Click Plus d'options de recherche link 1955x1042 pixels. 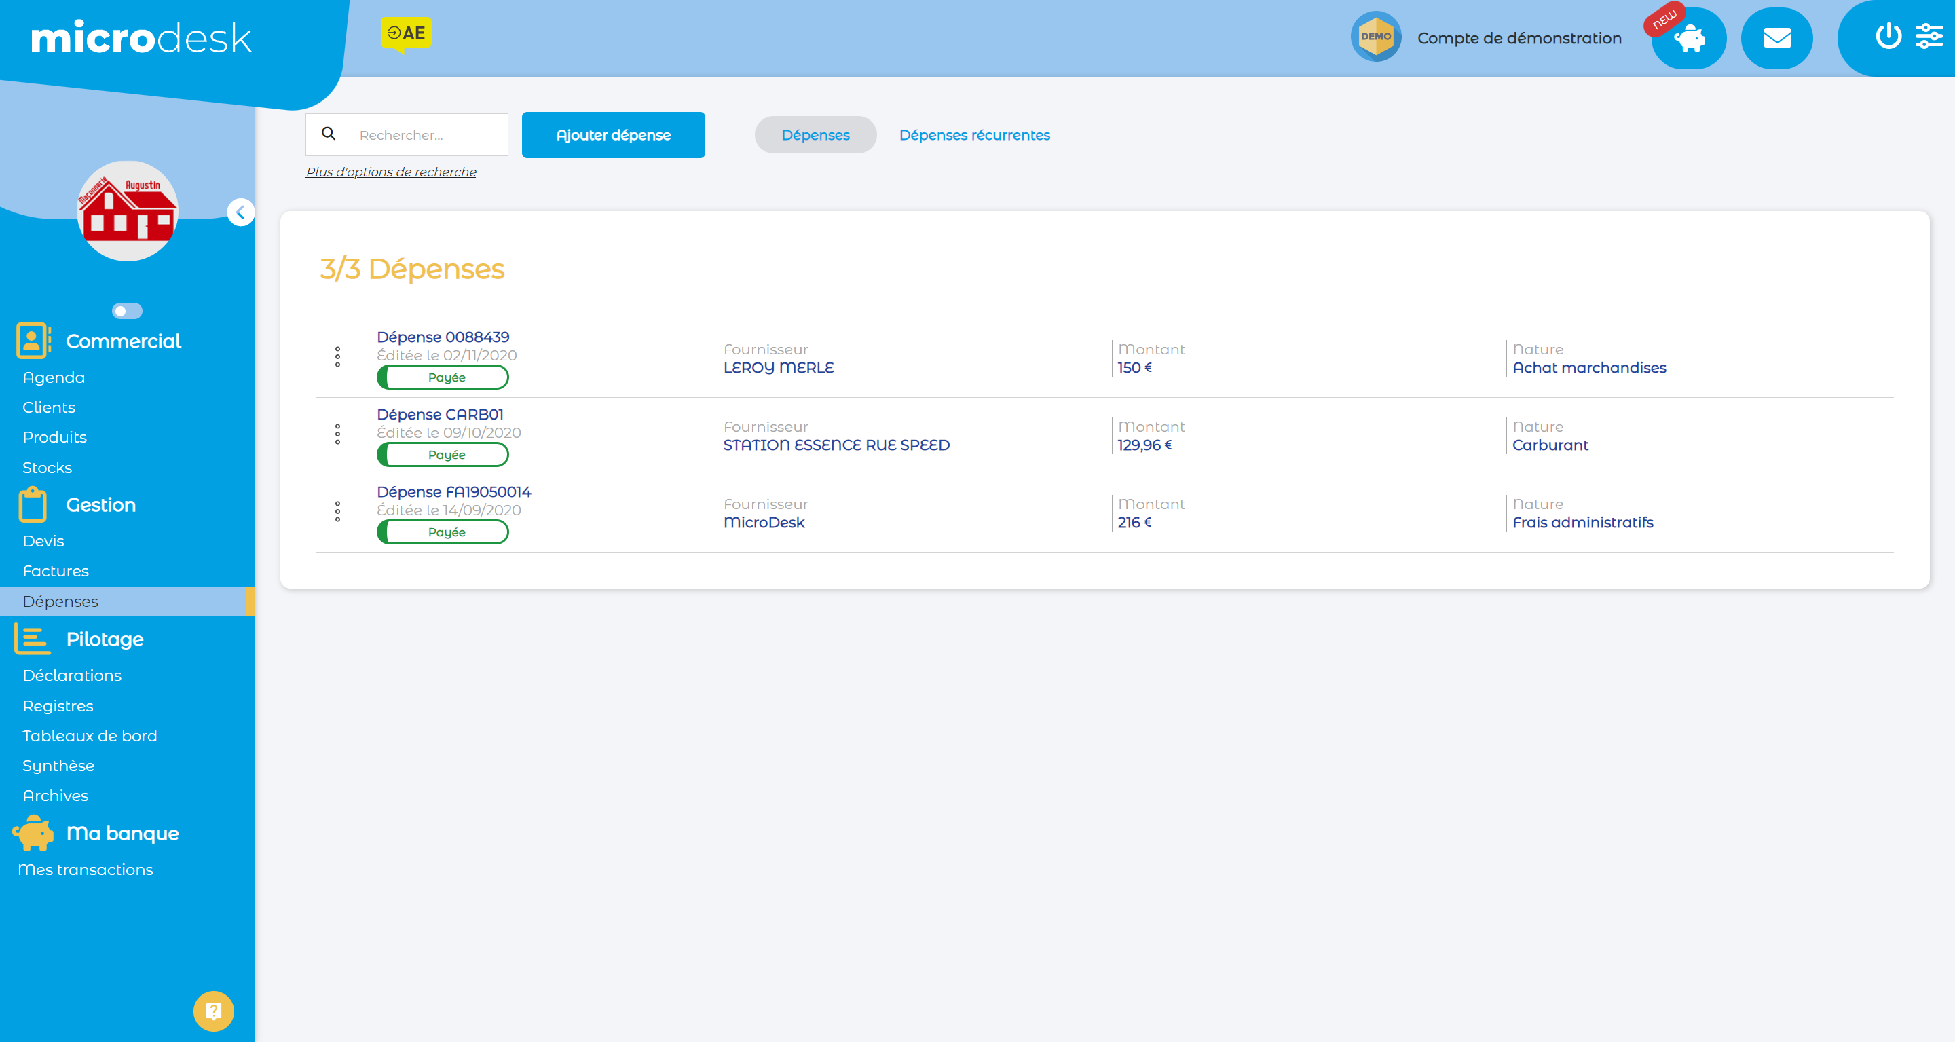(x=389, y=169)
